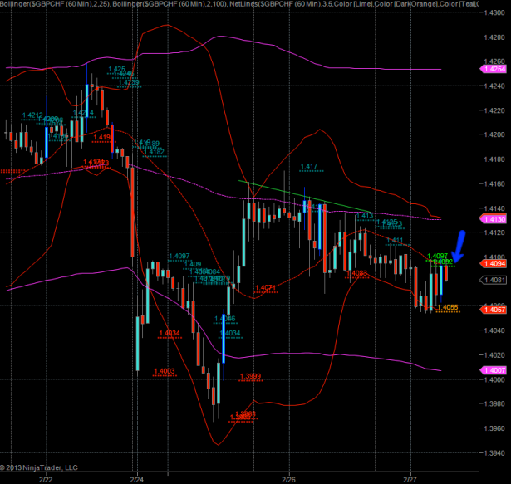
Task: Select the red 1.4094 current price marker
Action: [494, 263]
